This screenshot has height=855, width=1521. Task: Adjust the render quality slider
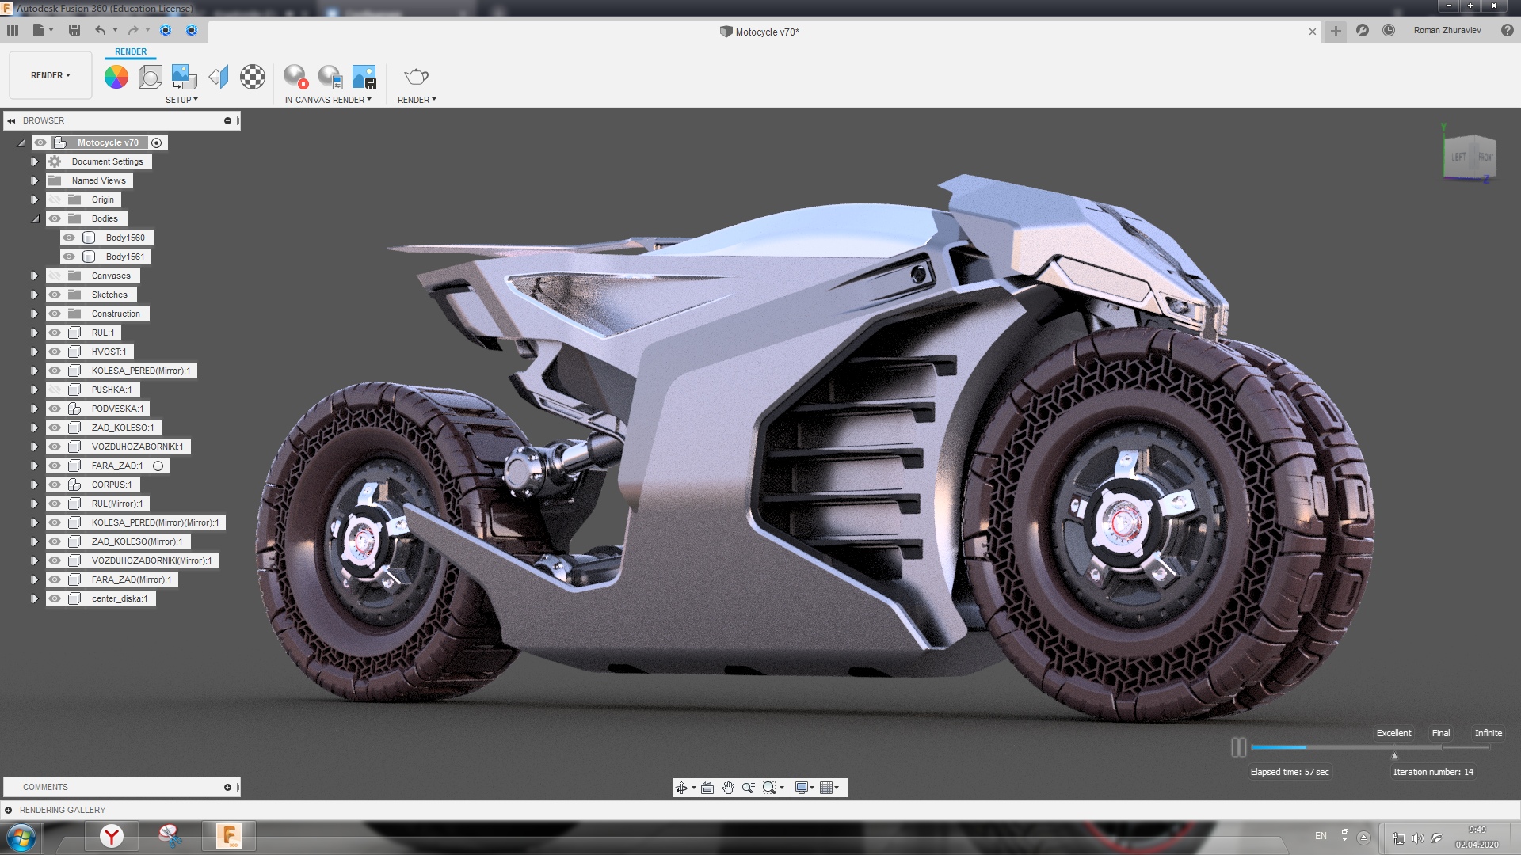pos(1394,747)
